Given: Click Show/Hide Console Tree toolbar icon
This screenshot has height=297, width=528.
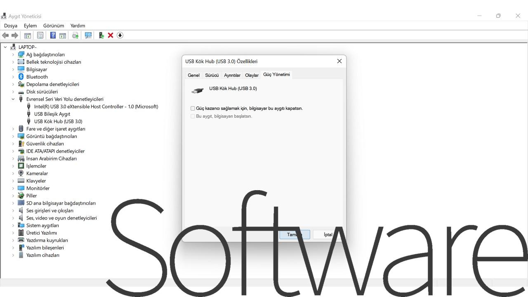Looking at the screenshot, I should [x=28, y=35].
